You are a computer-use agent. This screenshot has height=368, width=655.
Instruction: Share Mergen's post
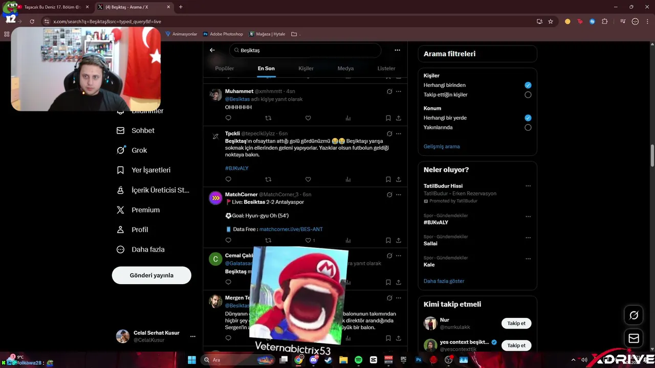click(x=399, y=338)
